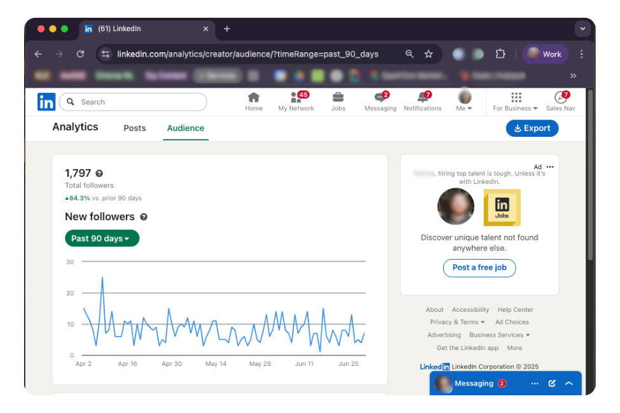Open Accessibility footer link
The width and height of the screenshot is (620, 413).
click(471, 310)
